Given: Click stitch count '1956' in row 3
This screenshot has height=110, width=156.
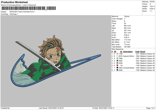Looking at the screenshot, I should [120, 58].
